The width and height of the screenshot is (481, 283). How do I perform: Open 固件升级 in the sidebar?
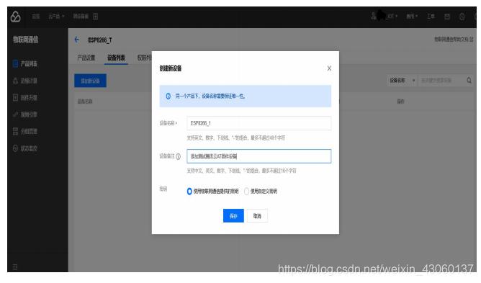pyautogui.click(x=29, y=98)
